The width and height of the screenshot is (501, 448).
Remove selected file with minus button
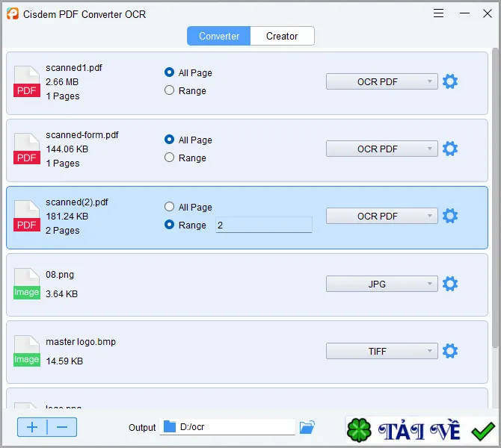pos(62,427)
